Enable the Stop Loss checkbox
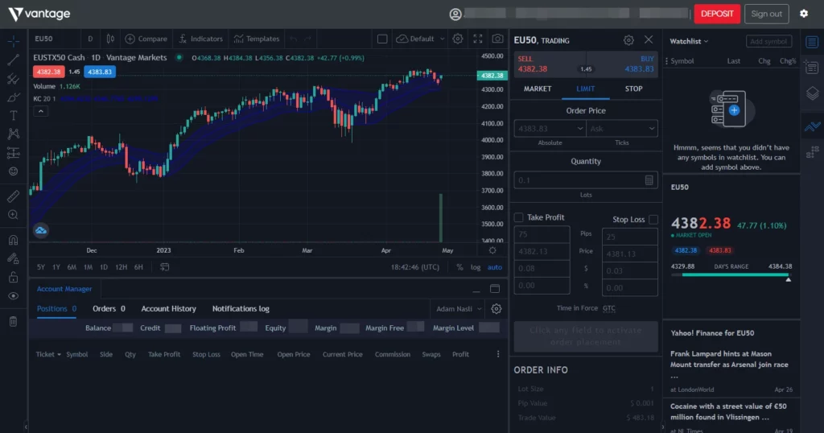 (x=653, y=219)
